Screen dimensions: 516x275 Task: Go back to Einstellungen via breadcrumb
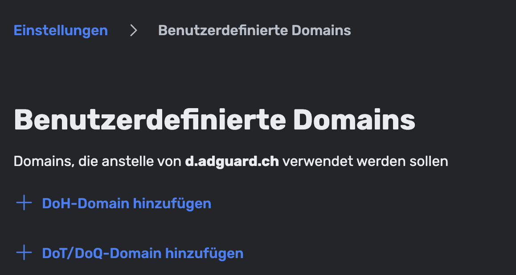point(61,31)
